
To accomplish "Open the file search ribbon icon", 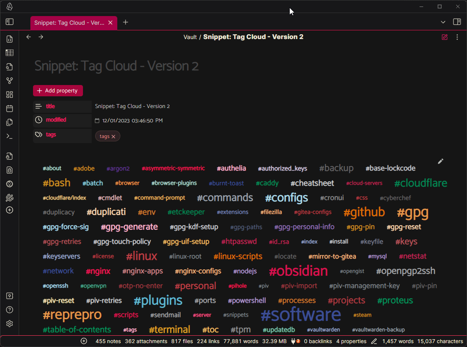I will (10, 67).
